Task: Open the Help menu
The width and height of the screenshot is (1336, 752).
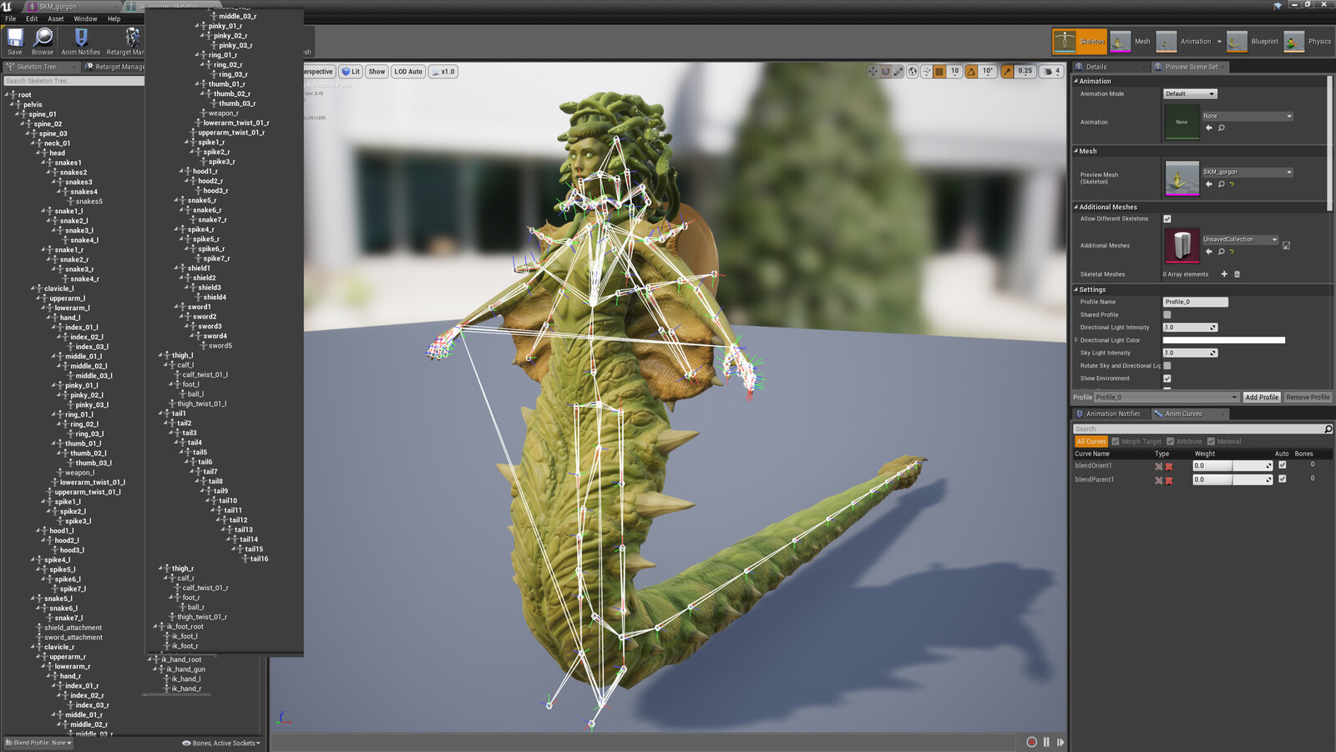Action: [114, 18]
